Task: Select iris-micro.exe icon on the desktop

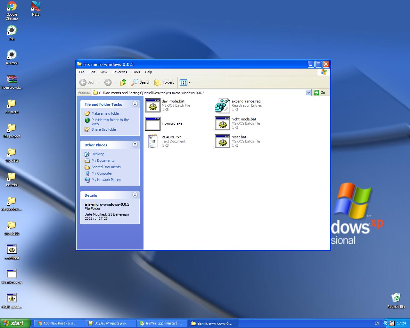Action: [x=12, y=276]
